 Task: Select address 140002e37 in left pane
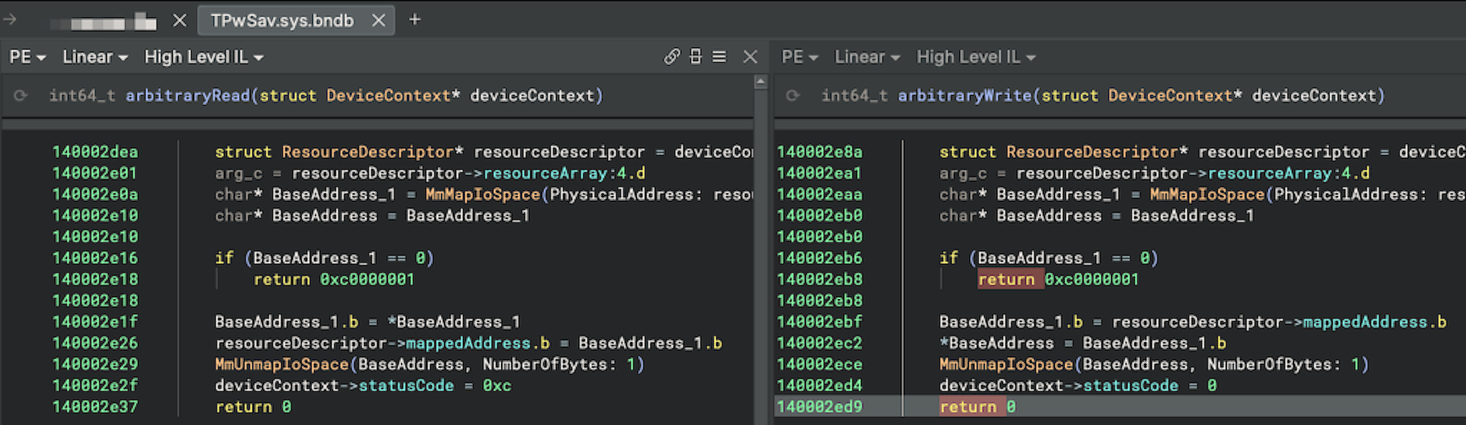tap(95, 406)
